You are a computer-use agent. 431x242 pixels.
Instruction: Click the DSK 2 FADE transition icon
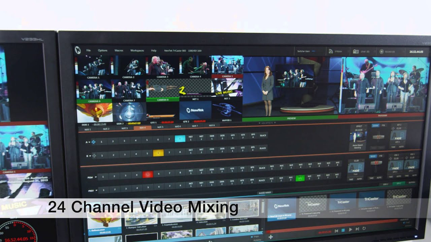click(411, 165)
